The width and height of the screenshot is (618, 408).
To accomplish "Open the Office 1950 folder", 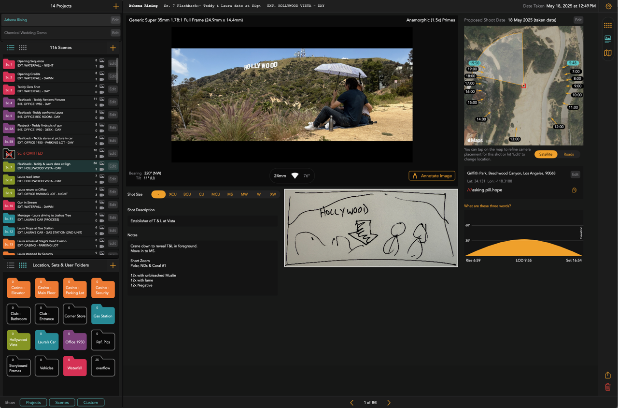I will [75, 341].
